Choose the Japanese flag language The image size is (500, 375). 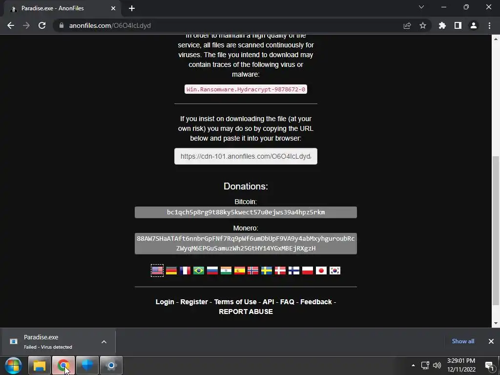pos(321,271)
